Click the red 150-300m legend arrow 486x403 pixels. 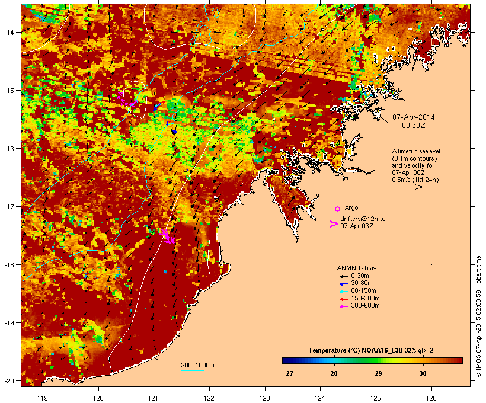click(344, 299)
